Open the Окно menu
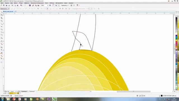The image size is (179, 101). (66, 3)
